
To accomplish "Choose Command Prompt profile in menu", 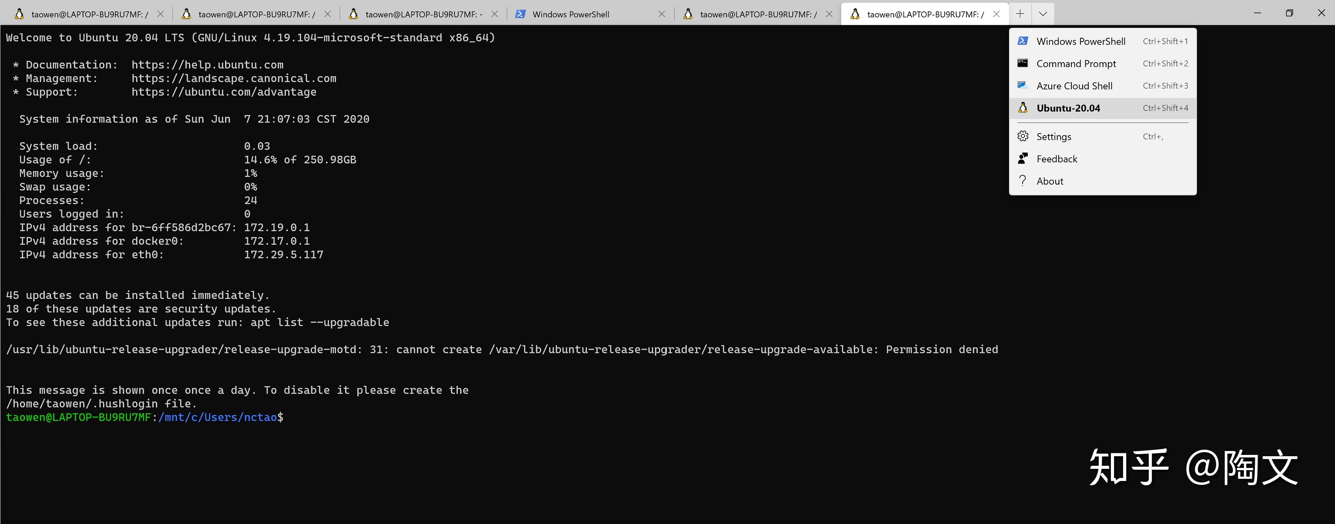I will point(1102,63).
